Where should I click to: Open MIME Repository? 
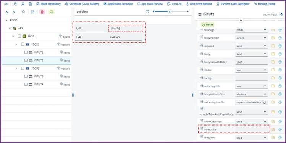point(49,4)
